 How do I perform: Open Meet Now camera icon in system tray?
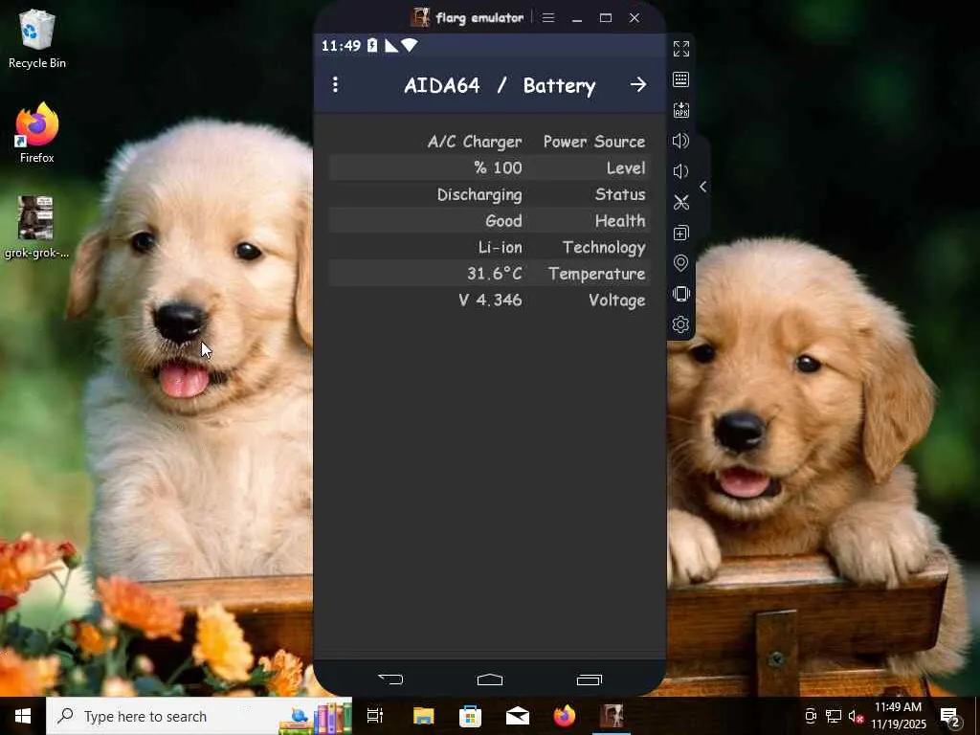[x=811, y=716]
